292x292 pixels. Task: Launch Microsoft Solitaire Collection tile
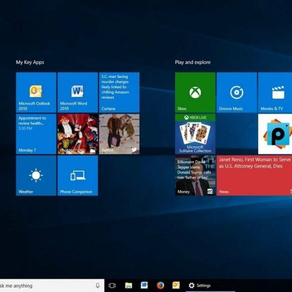click(195, 134)
